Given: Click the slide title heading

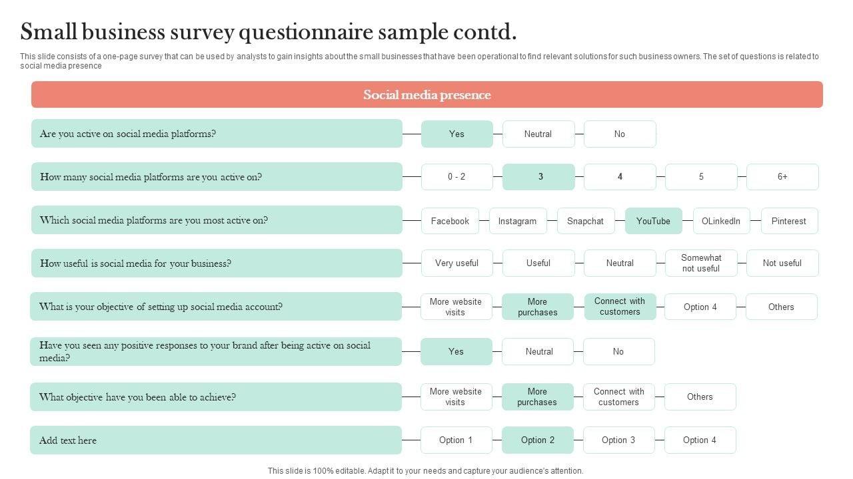Looking at the screenshot, I should coord(268,31).
